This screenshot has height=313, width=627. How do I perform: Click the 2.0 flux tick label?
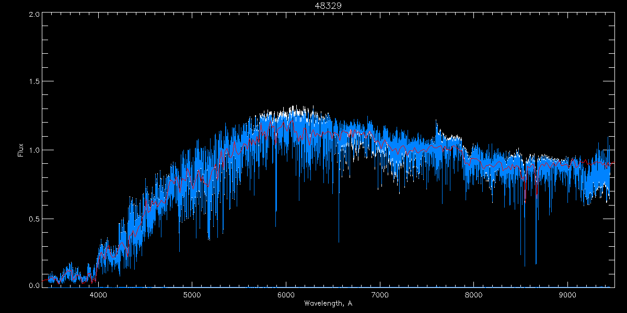tap(32, 15)
